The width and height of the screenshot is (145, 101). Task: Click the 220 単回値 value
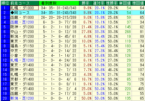tap(128, 89)
